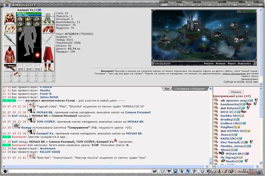Click the eraser clear-chat icon

pos(163,172)
